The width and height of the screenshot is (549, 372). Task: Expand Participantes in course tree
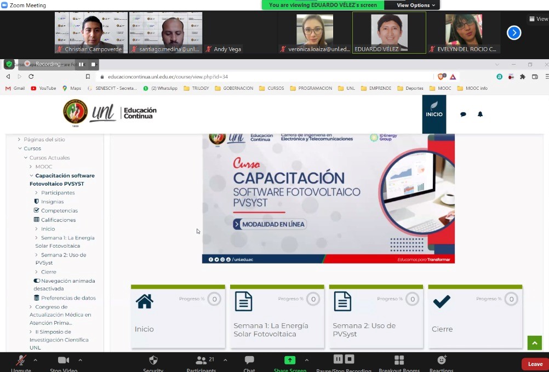coord(36,192)
